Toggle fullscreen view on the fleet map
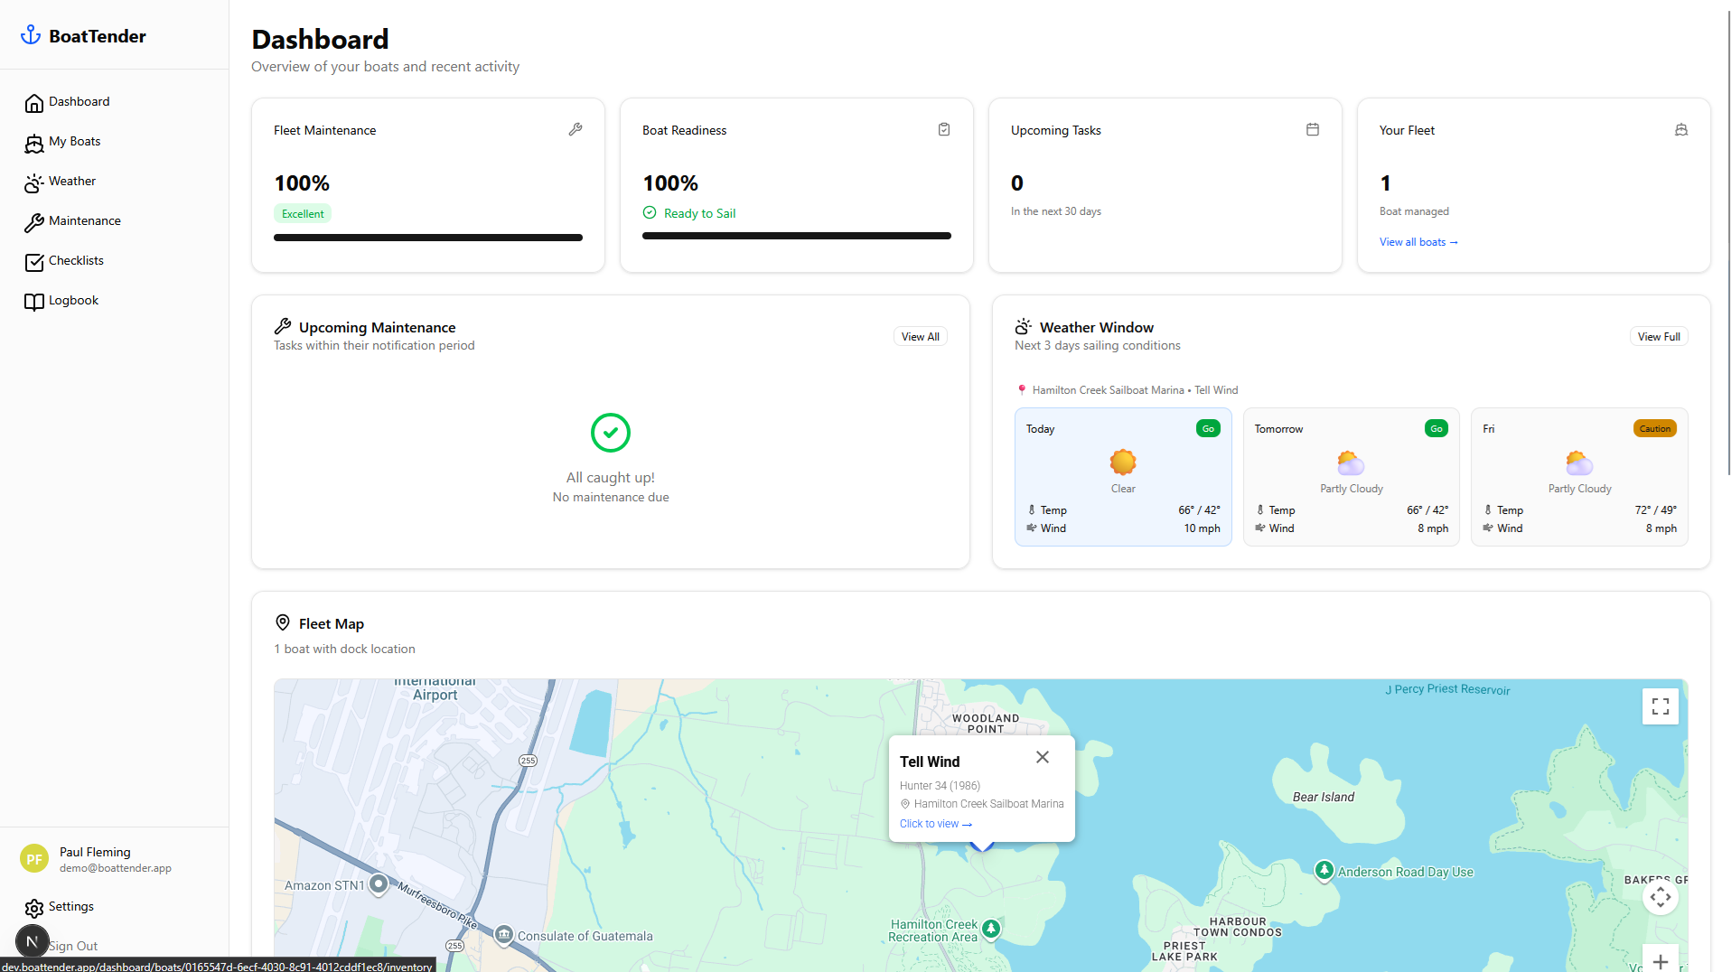This screenshot has width=1731, height=972. click(1660, 706)
